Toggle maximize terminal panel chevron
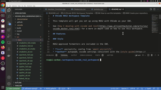Image resolution: width=161 pixels, height=90 pixels. point(155,55)
